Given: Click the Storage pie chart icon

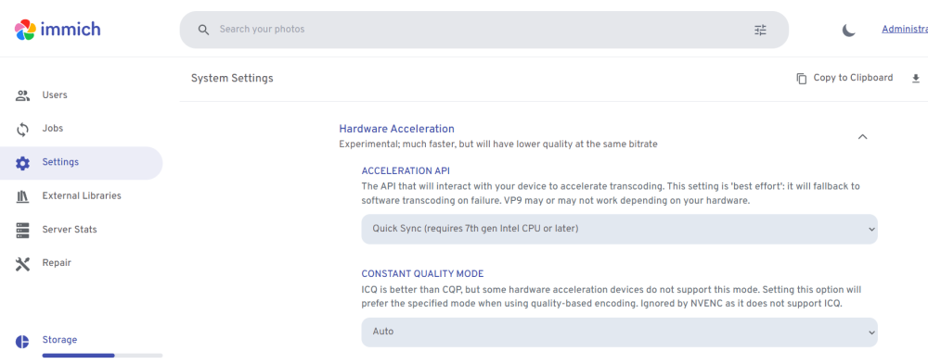Looking at the screenshot, I should 22,342.
